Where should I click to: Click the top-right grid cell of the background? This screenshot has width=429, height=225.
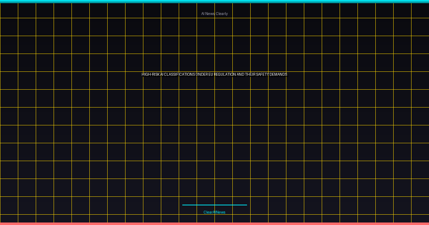pyautogui.click(x=420, y=10)
